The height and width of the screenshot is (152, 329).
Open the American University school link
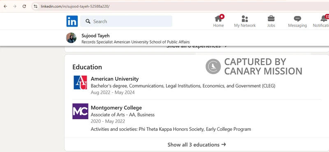(x=115, y=79)
